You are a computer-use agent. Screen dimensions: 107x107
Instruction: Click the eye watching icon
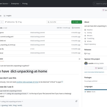85,38
